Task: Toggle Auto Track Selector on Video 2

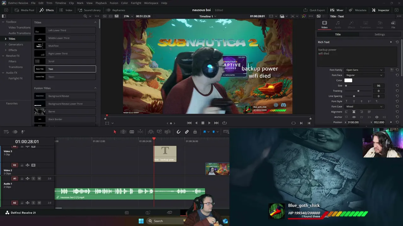Action: coord(28,165)
